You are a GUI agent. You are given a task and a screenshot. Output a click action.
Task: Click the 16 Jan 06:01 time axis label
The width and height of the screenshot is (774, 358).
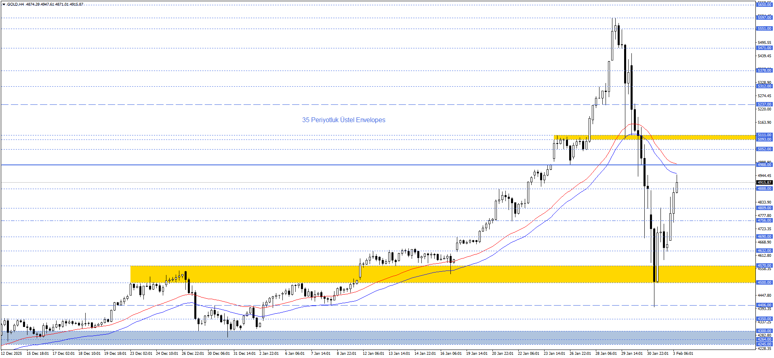tap(451, 354)
